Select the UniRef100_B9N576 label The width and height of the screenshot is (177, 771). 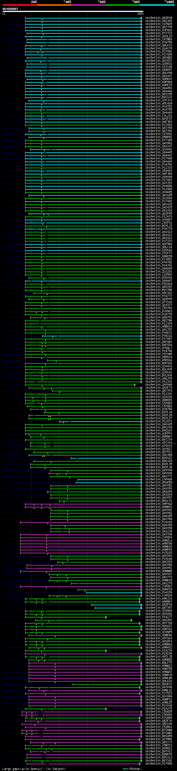(x=158, y=754)
